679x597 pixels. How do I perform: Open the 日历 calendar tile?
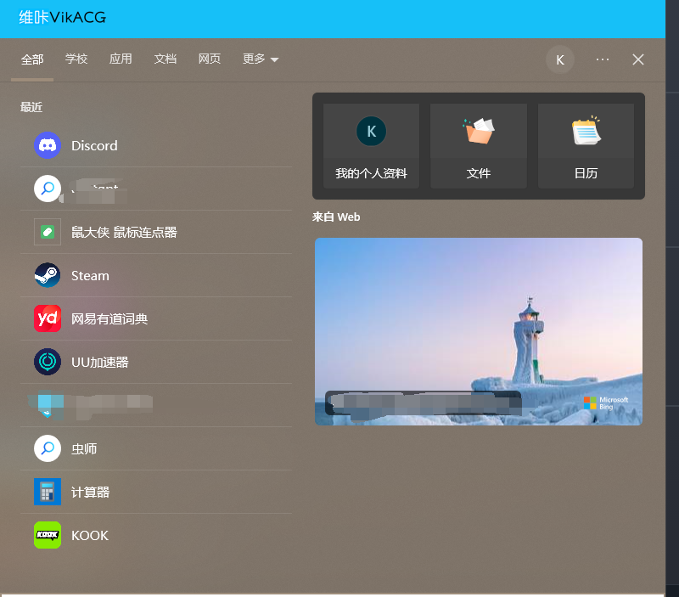click(586, 146)
